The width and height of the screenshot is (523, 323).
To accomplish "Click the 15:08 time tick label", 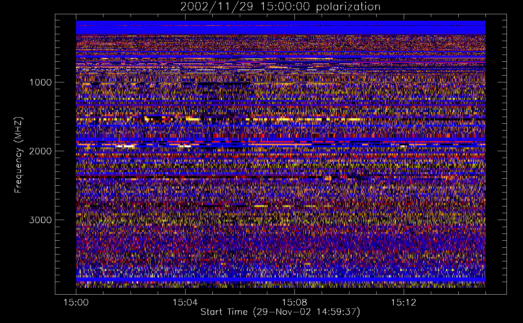I will [x=294, y=303].
